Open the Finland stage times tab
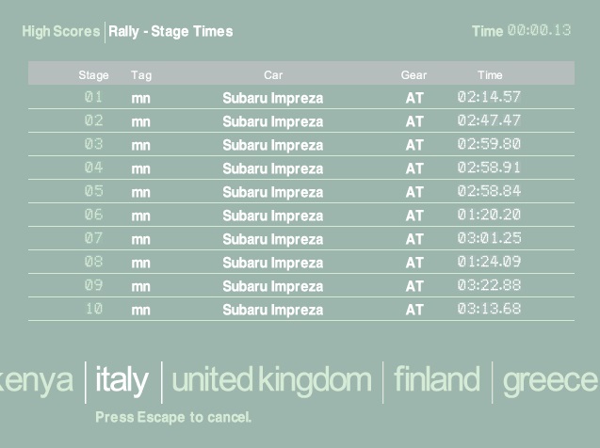The width and height of the screenshot is (600, 448). point(436,380)
